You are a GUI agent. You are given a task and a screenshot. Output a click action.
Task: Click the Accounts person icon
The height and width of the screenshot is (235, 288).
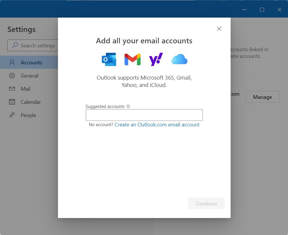[12, 62]
